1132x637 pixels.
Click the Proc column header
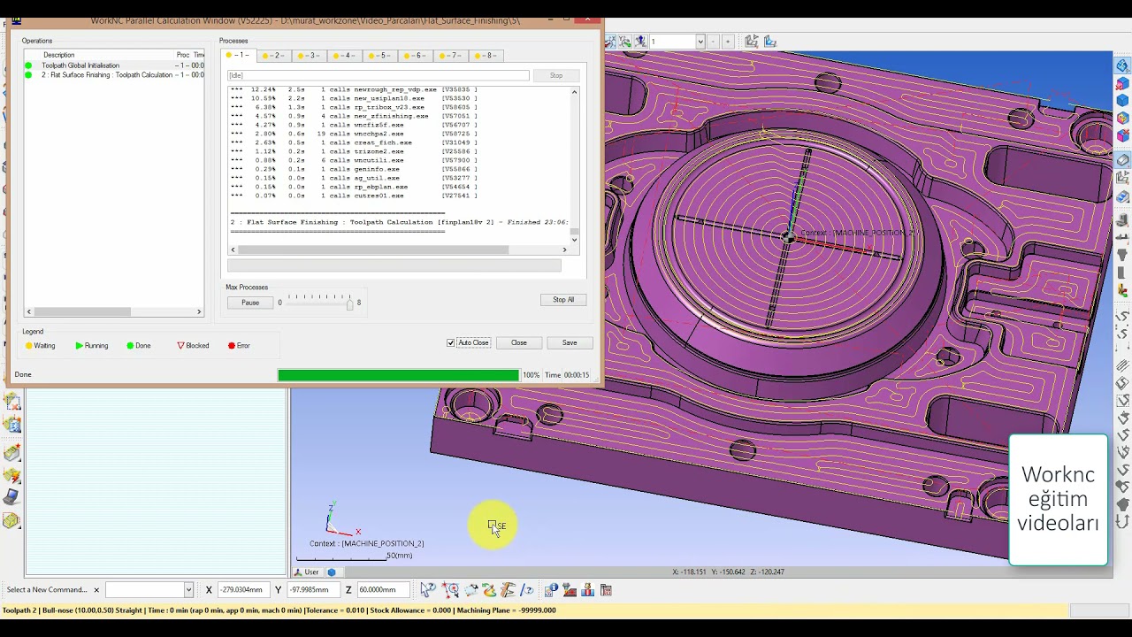(x=183, y=55)
